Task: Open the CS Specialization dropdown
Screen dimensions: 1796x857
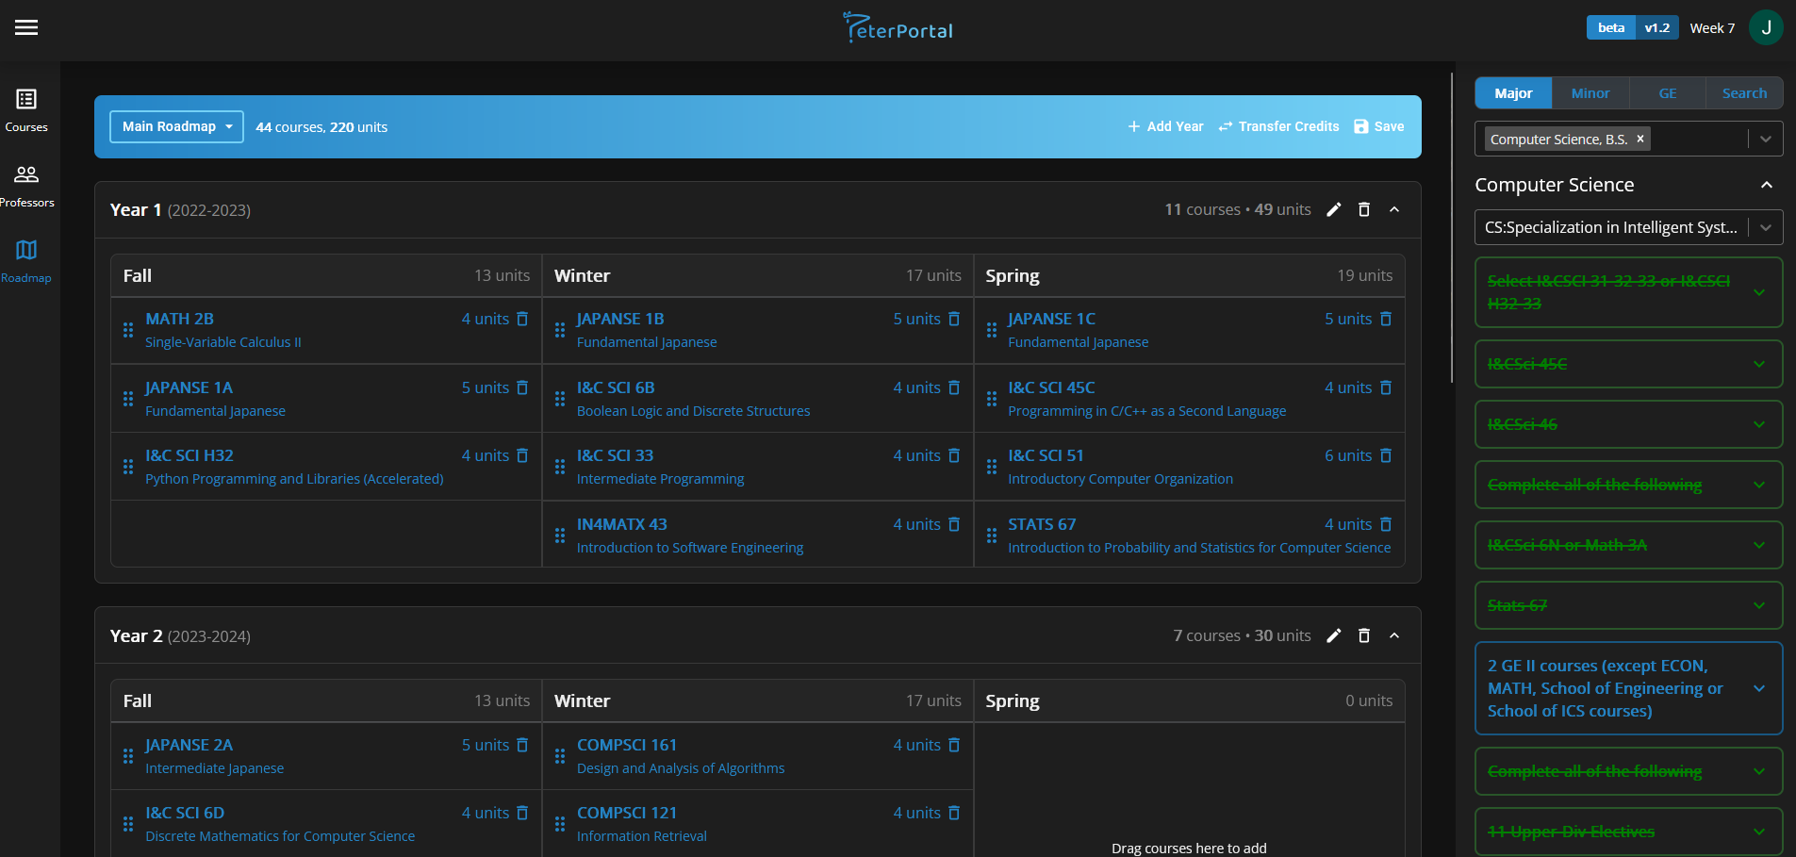Action: click(x=1765, y=227)
